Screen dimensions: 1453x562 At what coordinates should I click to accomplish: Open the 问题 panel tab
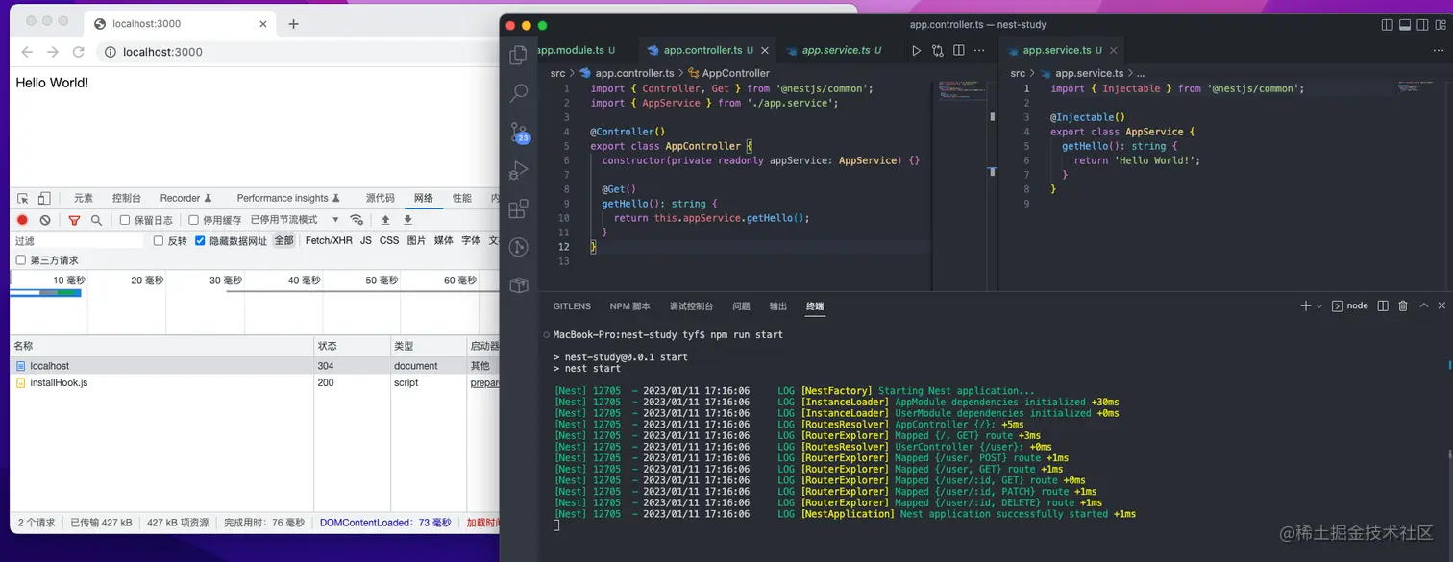(x=741, y=306)
